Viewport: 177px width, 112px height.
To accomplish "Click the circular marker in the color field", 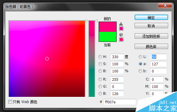I will click(47, 59).
